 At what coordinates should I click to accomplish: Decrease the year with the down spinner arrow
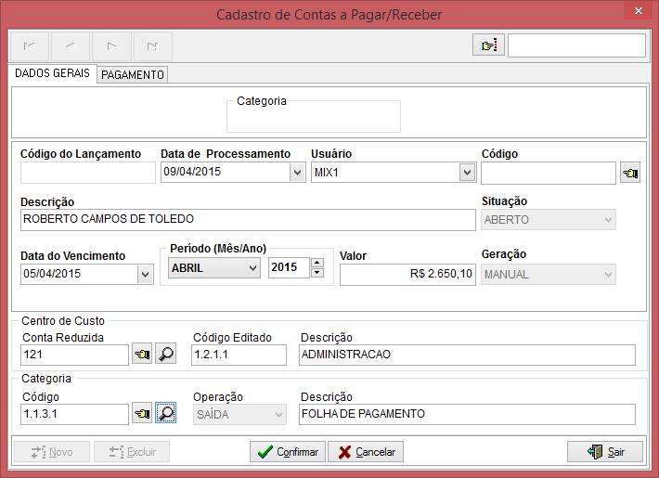317,273
